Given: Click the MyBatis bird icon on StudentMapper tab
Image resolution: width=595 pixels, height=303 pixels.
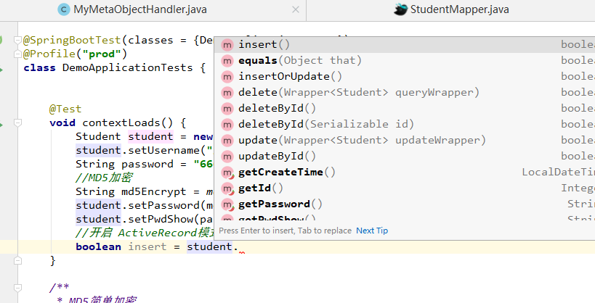Looking at the screenshot, I should 400,9.
